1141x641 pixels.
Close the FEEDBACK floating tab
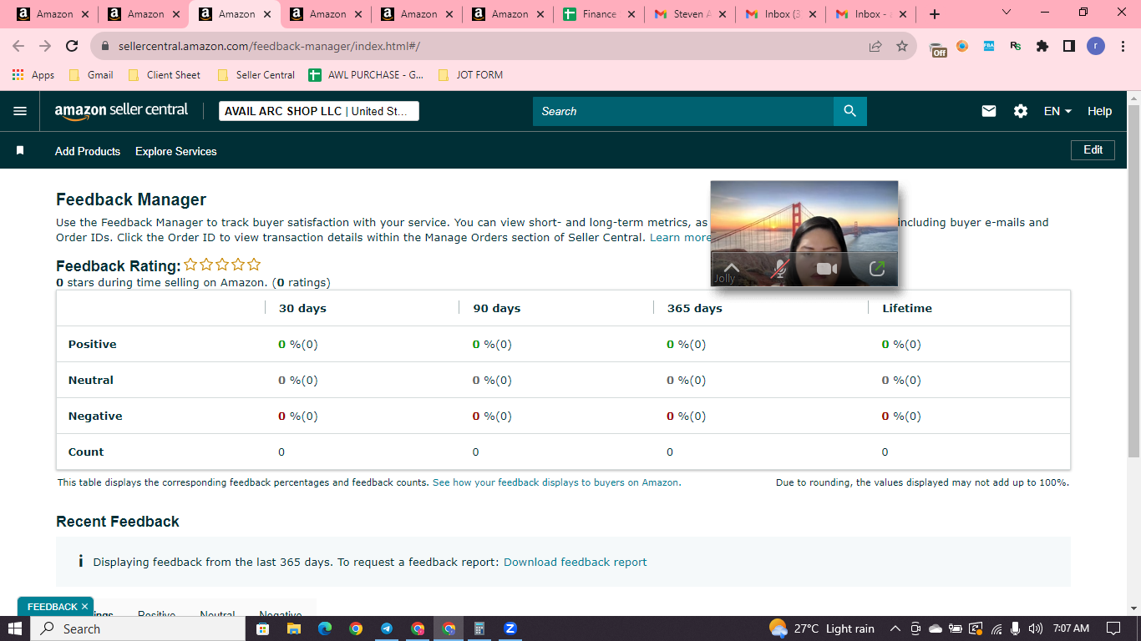click(84, 607)
